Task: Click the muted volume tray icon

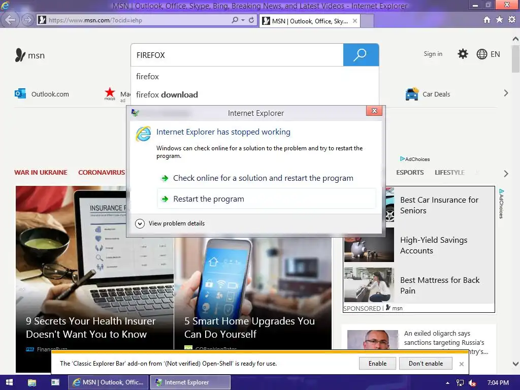Action: (x=472, y=383)
